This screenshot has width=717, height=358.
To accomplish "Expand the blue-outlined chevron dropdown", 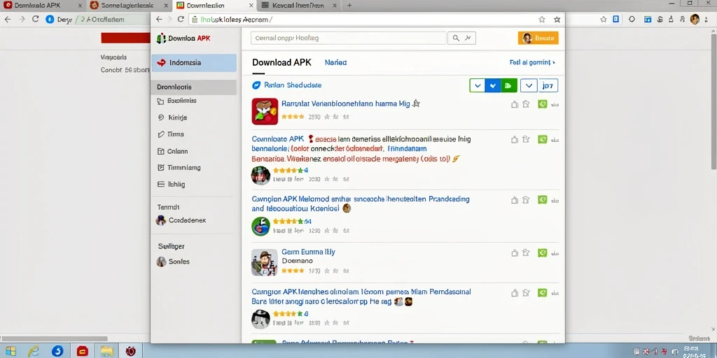I will pyautogui.click(x=529, y=85).
